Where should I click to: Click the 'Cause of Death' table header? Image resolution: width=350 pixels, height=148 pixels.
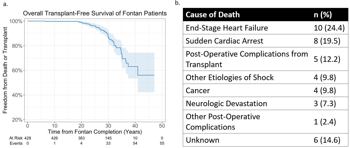(x=212, y=15)
